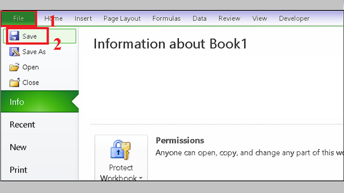Select the Data ribbon tab
This screenshot has height=193, width=344.
click(200, 18)
